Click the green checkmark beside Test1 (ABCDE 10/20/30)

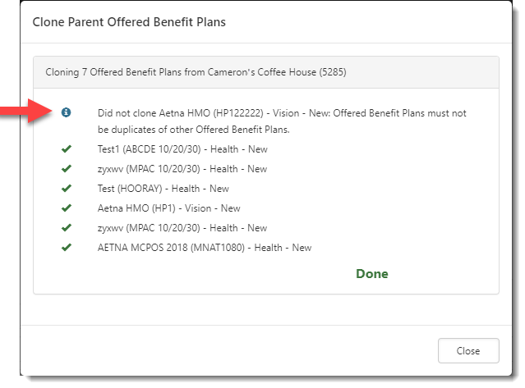point(67,149)
